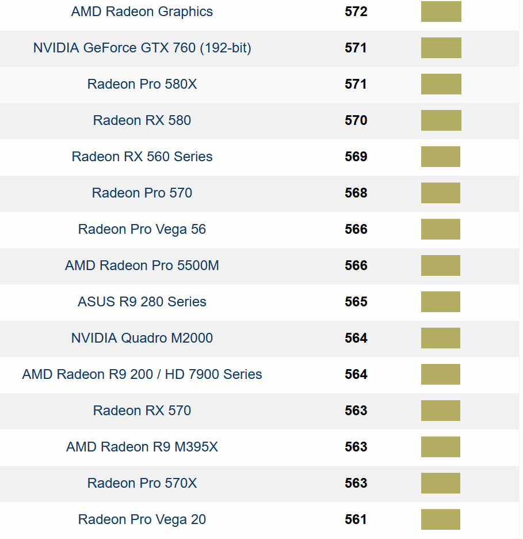Click score 569 for Radeon RX 560 Series
The image size is (523, 539).
[x=356, y=157]
